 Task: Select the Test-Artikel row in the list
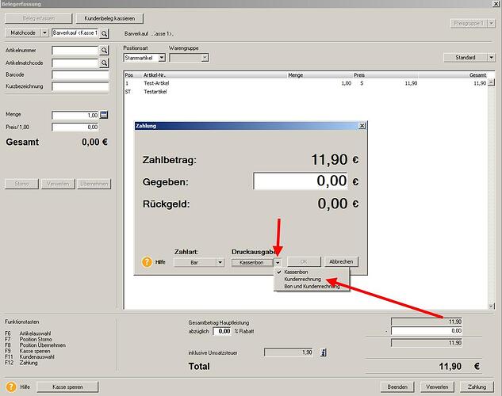(x=306, y=83)
